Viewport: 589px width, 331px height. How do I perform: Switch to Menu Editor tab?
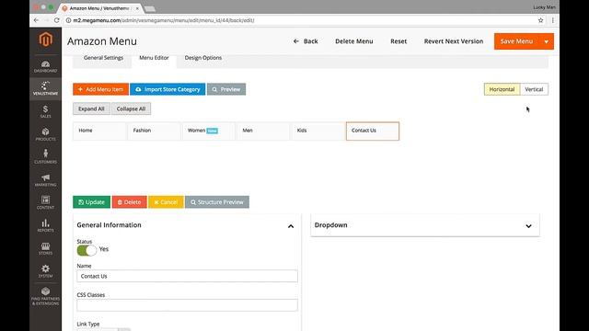coord(154,58)
